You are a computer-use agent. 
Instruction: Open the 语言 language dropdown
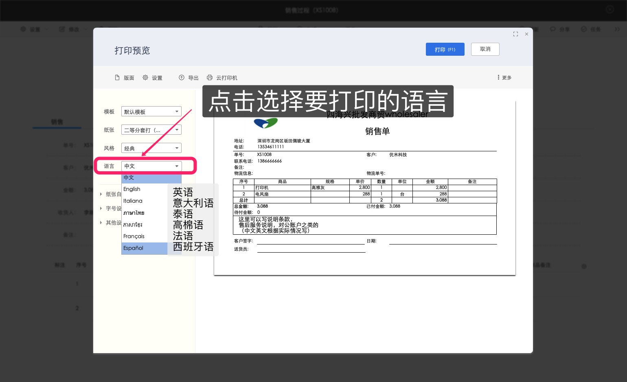(x=151, y=166)
